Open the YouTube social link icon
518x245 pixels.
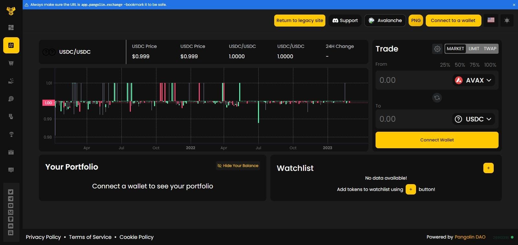click(x=11, y=206)
